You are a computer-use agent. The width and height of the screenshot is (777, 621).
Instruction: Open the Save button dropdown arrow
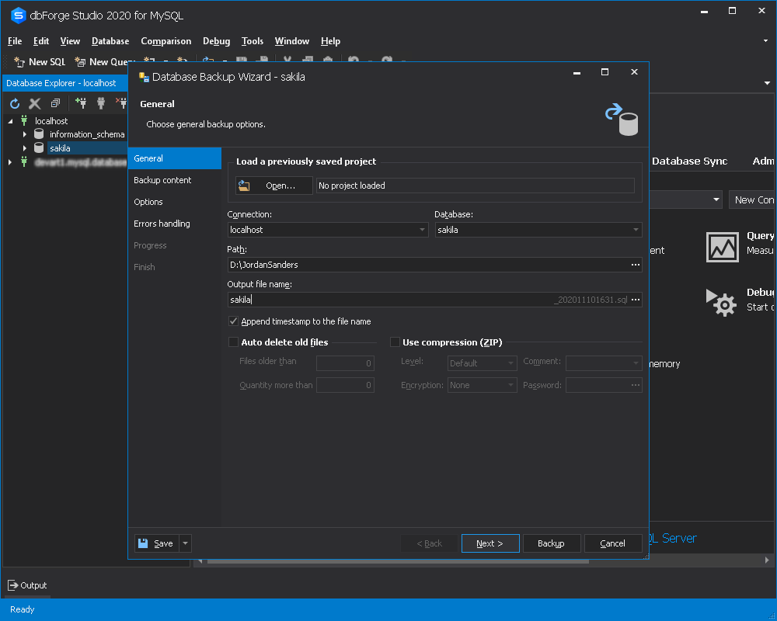(x=186, y=543)
